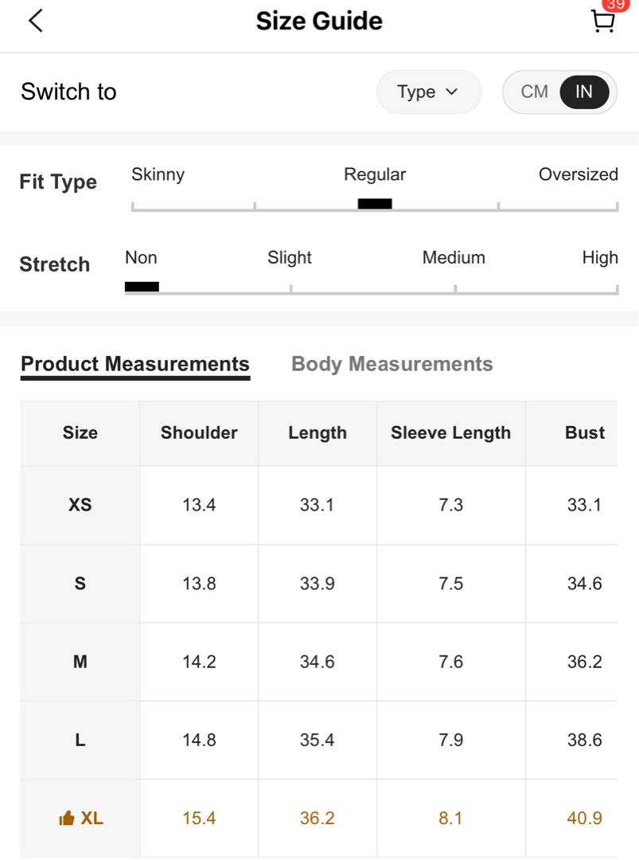
Task: Tap the Bust column header
Action: 585,432
